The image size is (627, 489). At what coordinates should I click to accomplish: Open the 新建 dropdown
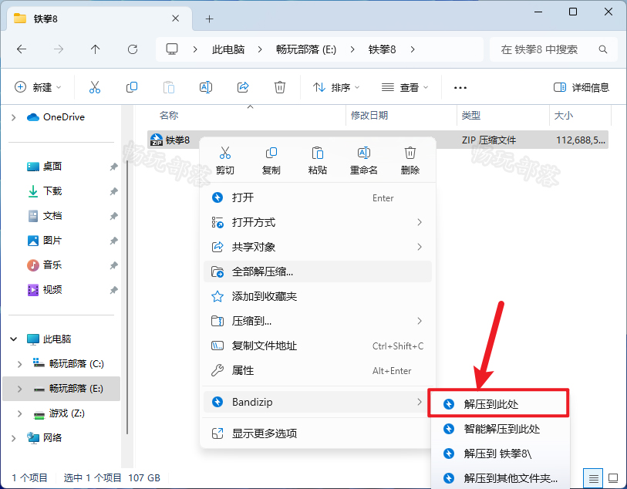click(x=38, y=87)
